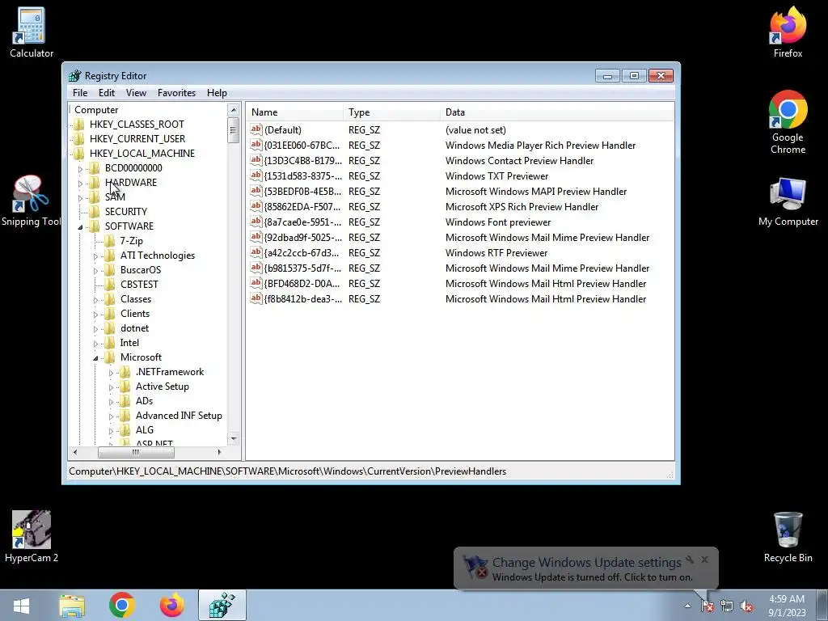Collapse the SOFTWARE key
The height and width of the screenshot is (621, 828).
point(80,227)
